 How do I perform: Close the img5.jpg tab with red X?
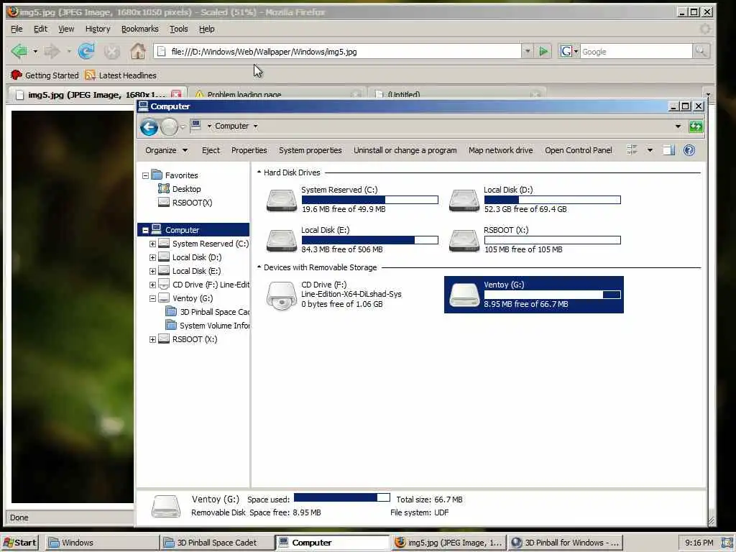pos(176,94)
